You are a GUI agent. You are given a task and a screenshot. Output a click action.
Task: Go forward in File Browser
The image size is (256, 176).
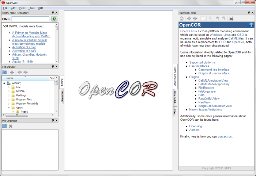tap(26, 72)
